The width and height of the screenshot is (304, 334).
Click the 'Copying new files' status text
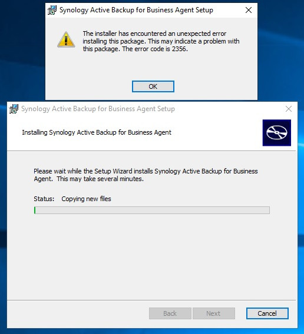click(86, 199)
